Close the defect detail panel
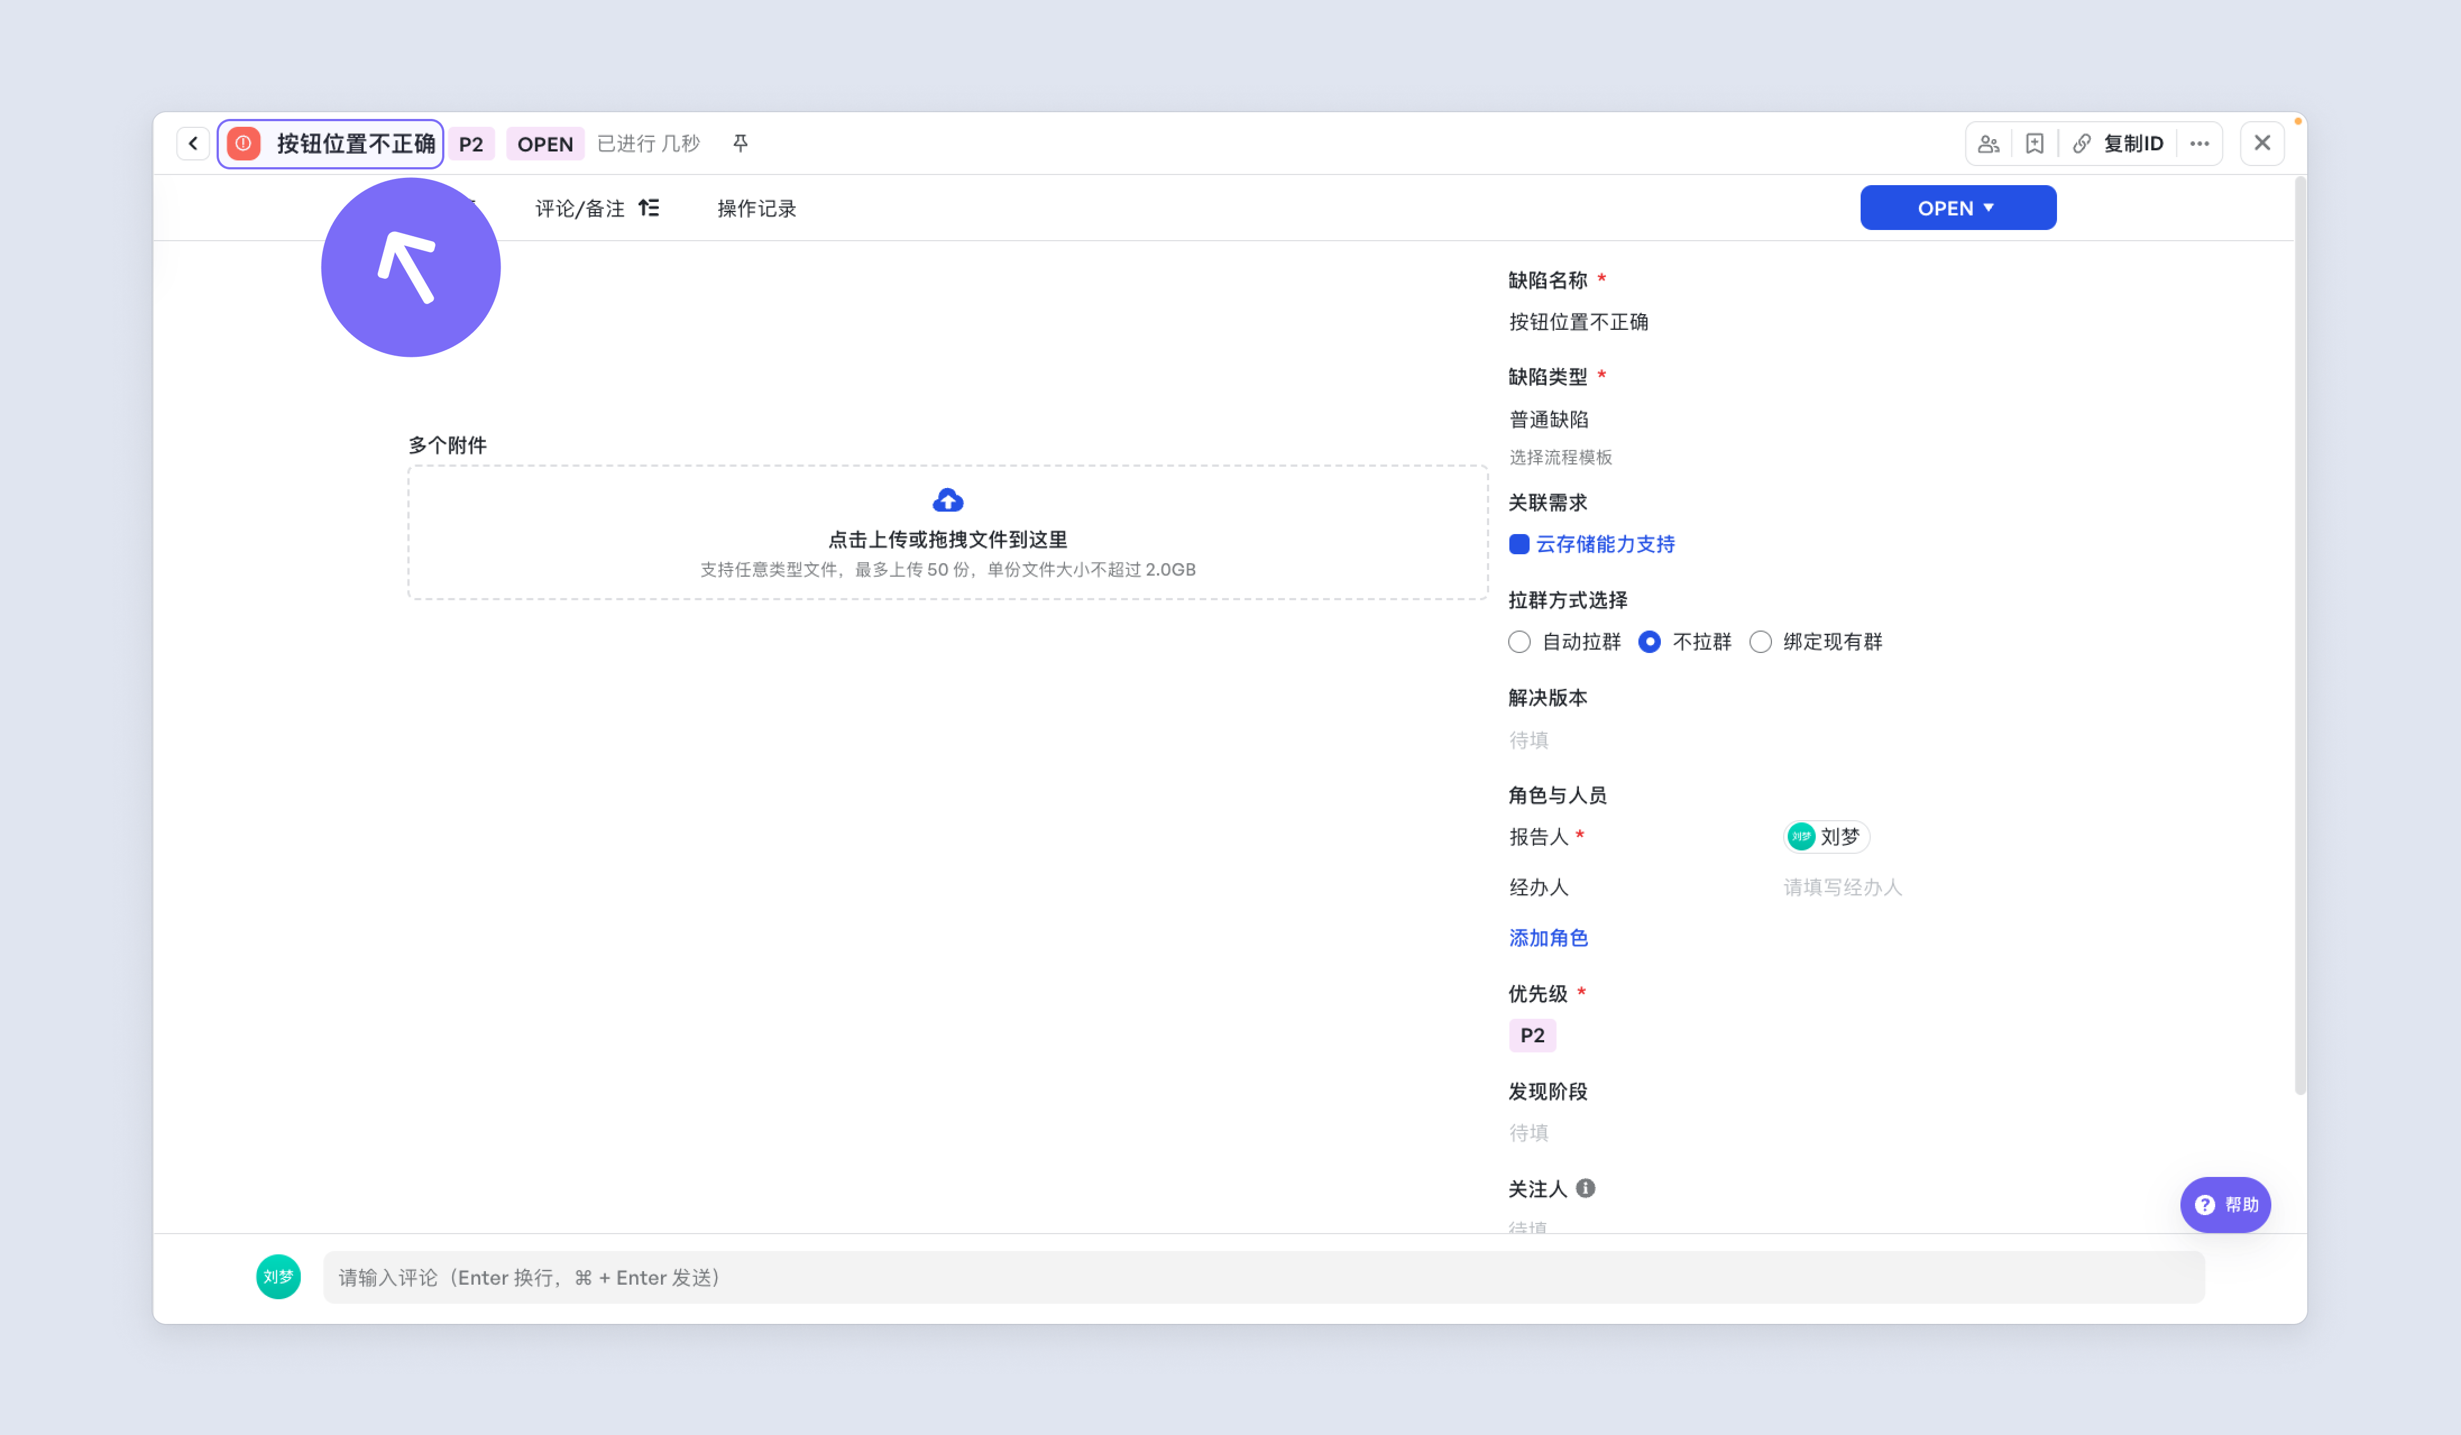The width and height of the screenshot is (2461, 1435). 2262,144
